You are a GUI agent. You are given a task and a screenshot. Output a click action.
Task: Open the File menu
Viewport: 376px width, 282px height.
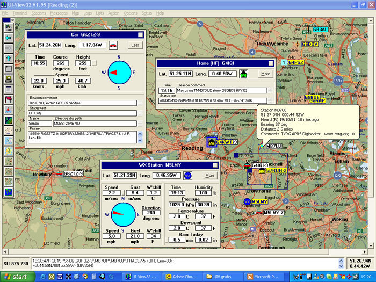5,13
